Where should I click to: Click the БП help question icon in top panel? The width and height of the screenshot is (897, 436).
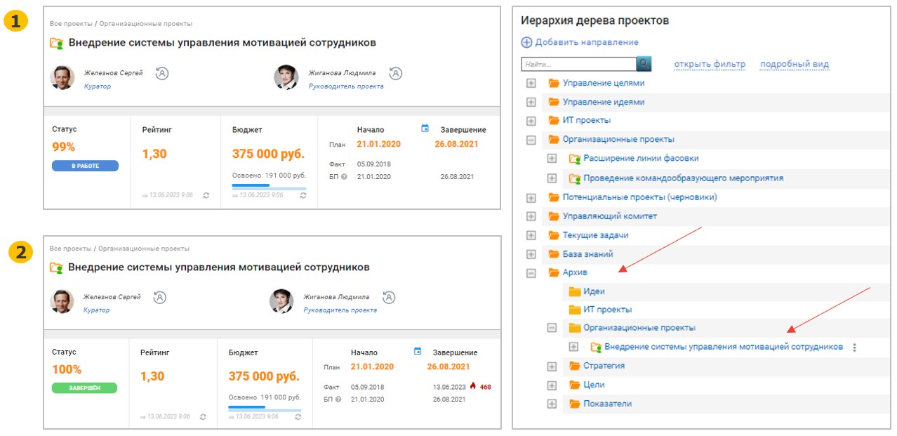[344, 177]
